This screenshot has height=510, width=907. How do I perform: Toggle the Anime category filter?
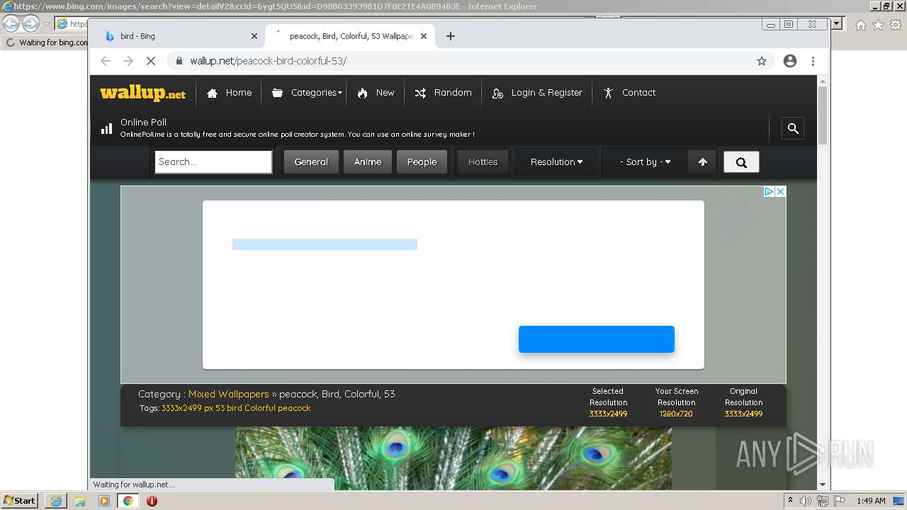point(368,161)
